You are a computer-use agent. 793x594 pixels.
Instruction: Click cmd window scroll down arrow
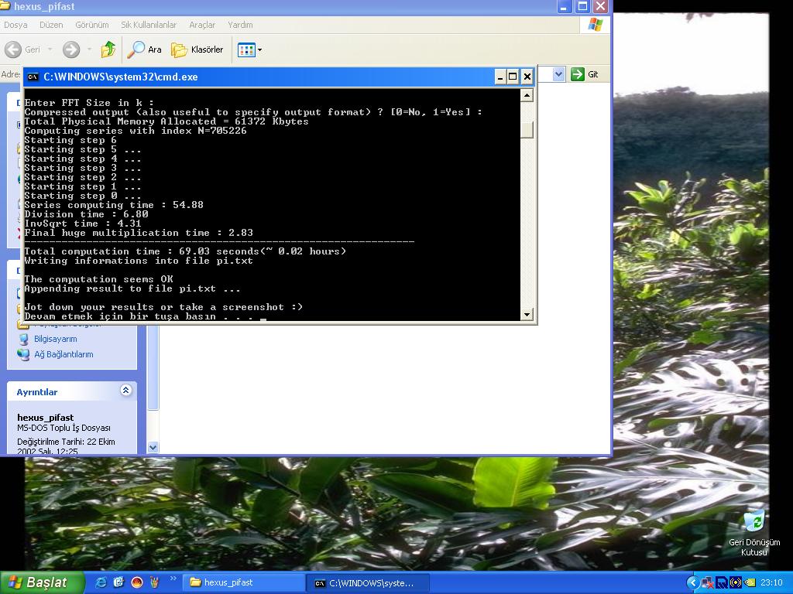point(527,314)
